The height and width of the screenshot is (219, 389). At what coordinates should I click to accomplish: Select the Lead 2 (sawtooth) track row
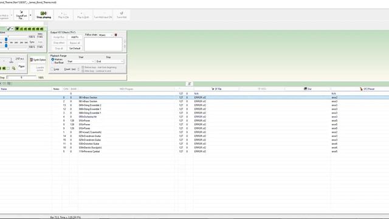[194, 132]
